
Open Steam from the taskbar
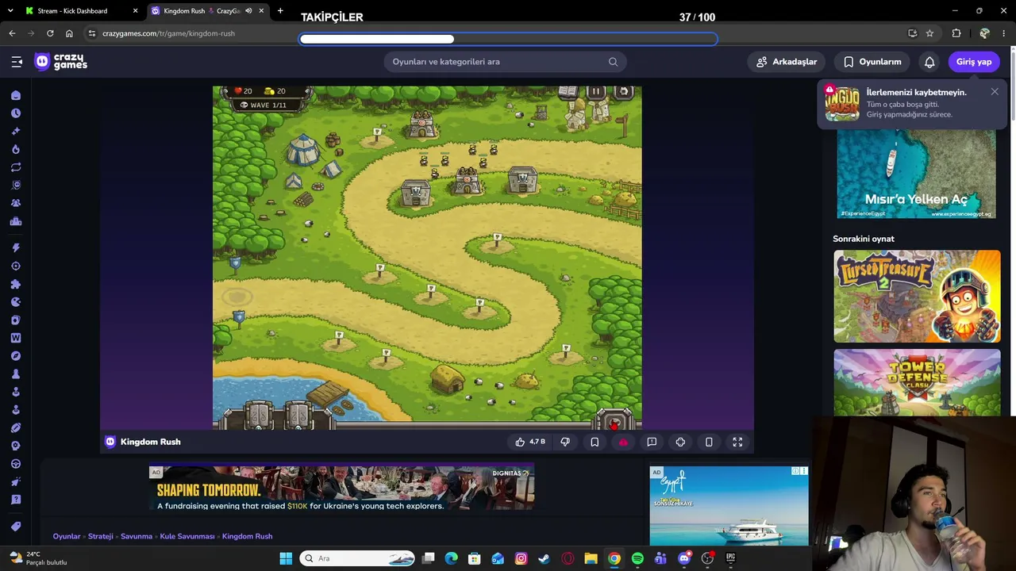coord(544,558)
